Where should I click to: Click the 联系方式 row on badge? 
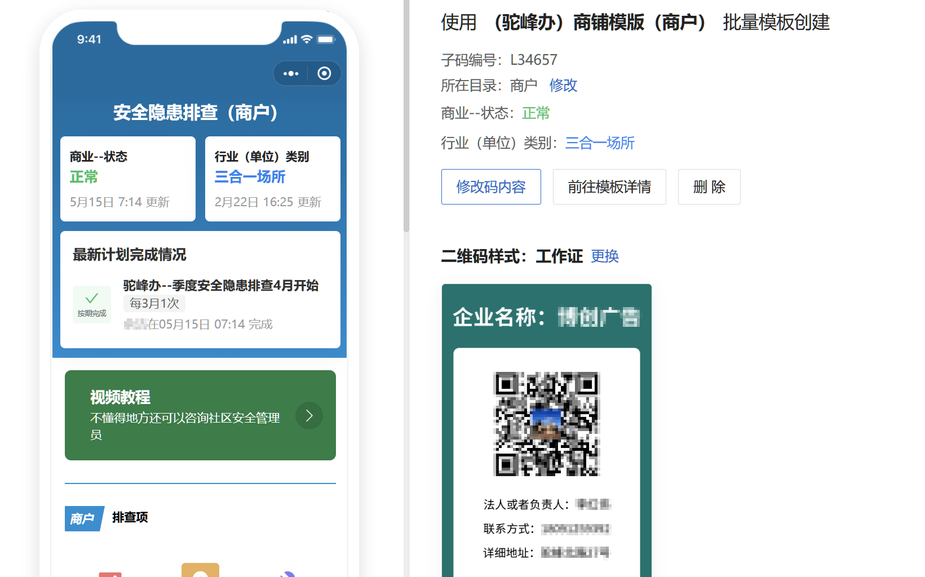pos(547,529)
